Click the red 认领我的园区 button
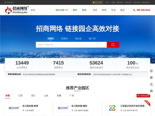155x116 pixels. point(143,96)
